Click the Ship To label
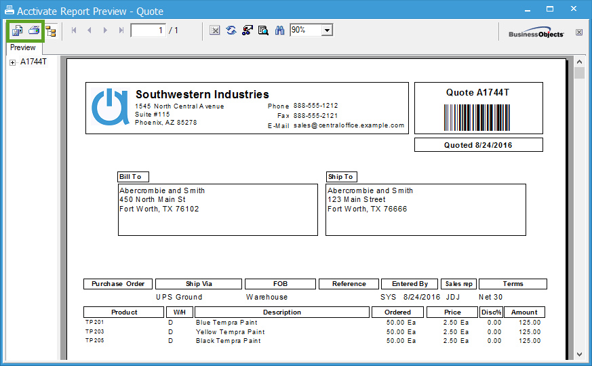592x366 pixels. [x=341, y=177]
